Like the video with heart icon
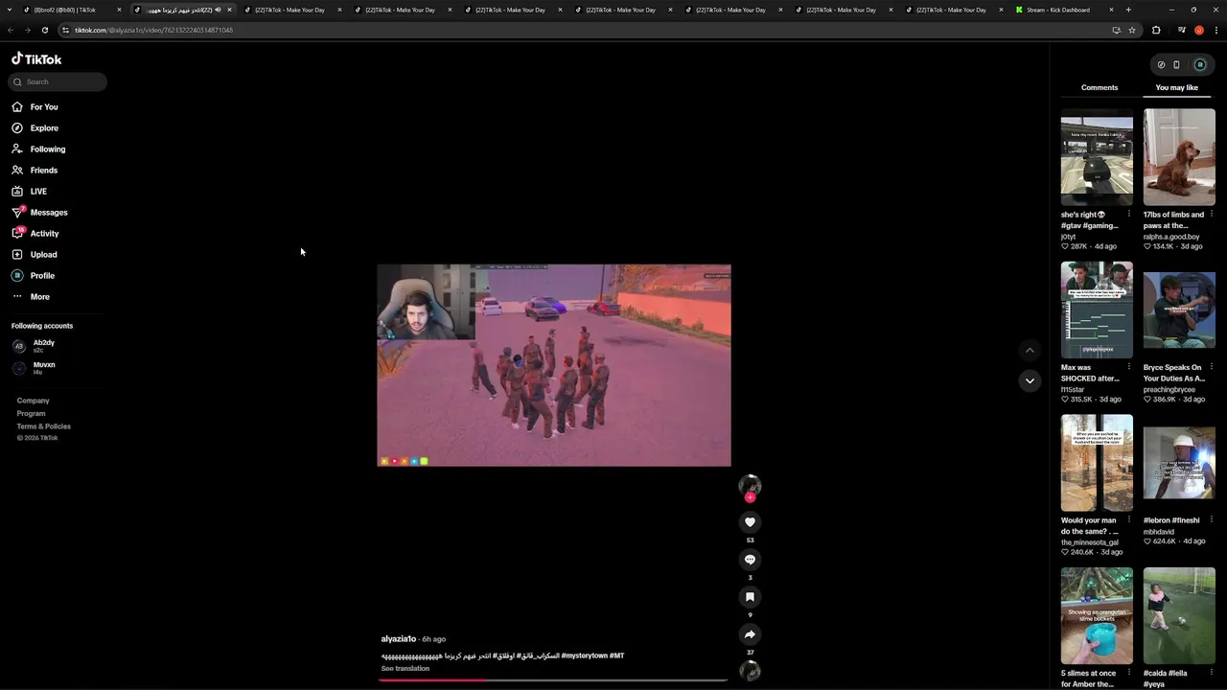Viewport: 1227px width, 690px height. click(x=750, y=522)
